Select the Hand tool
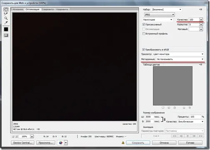This screenshot has height=150, width=210. pyautogui.click(x=6, y=10)
